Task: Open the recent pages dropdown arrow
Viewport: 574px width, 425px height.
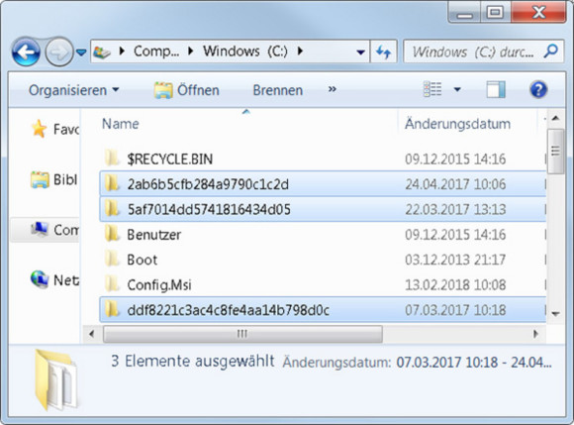Action: click(81, 53)
